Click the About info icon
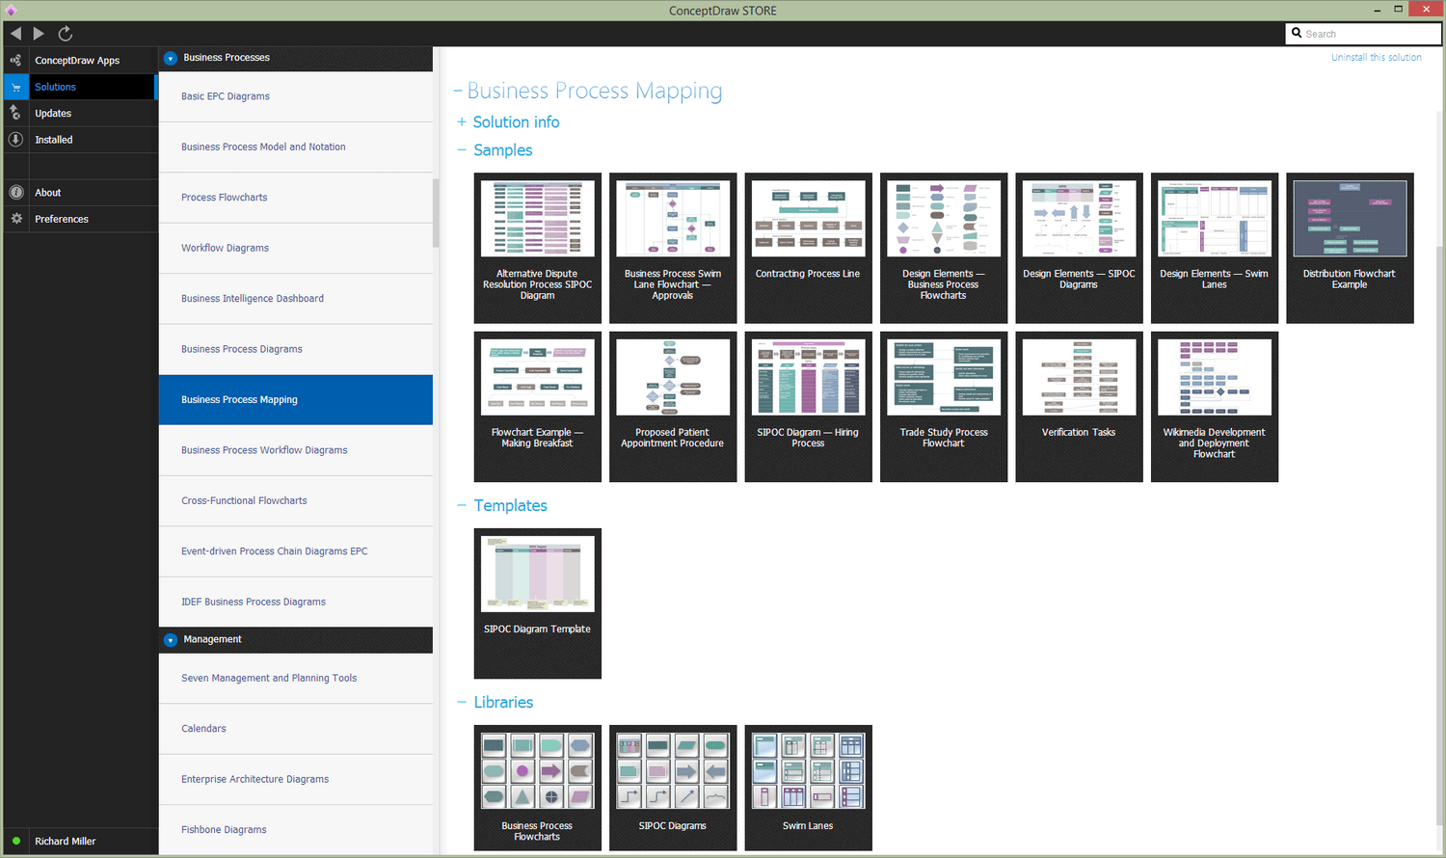This screenshot has width=1446, height=858. click(15, 193)
